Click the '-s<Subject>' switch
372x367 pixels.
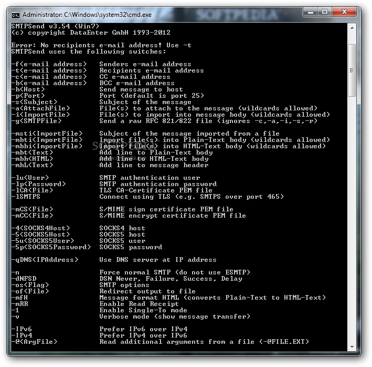(x=35, y=102)
